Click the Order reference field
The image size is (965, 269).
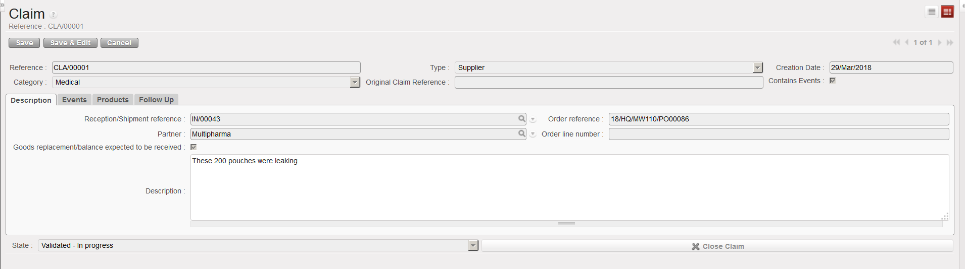click(779, 119)
